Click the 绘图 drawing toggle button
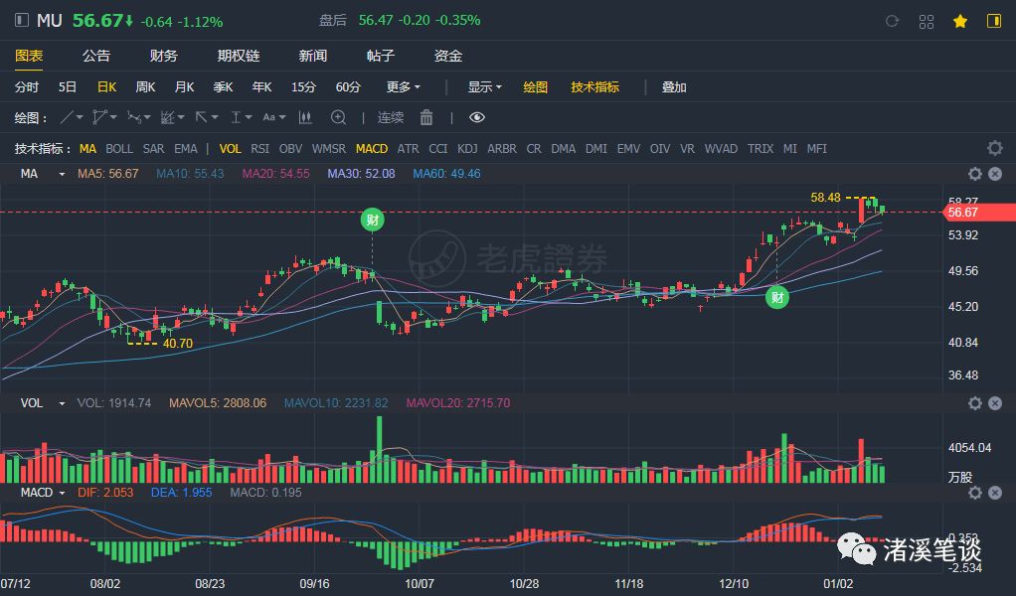The height and width of the screenshot is (596, 1016). point(535,86)
